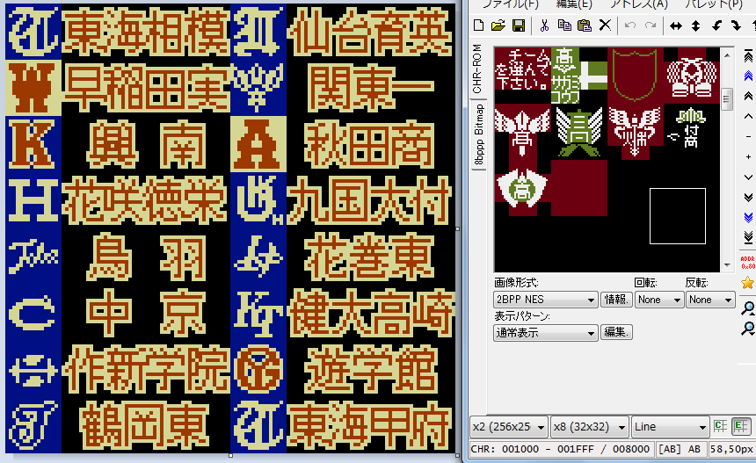
Task: Click the single down chevron address icon
Action: [748, 177]
